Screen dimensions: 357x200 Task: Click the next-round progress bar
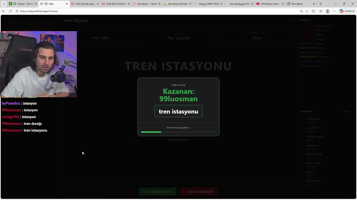pyautogui.click(x=178, y=132)
